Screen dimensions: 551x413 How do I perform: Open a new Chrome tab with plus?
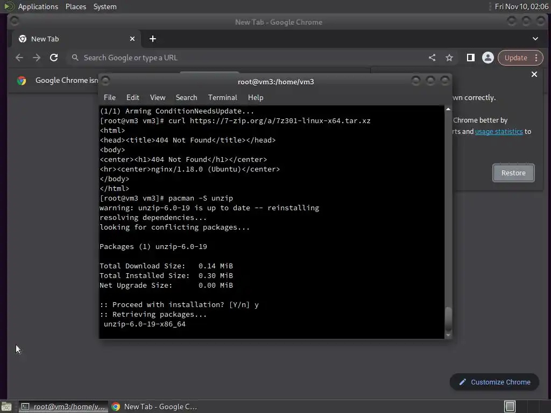(152, 39)
